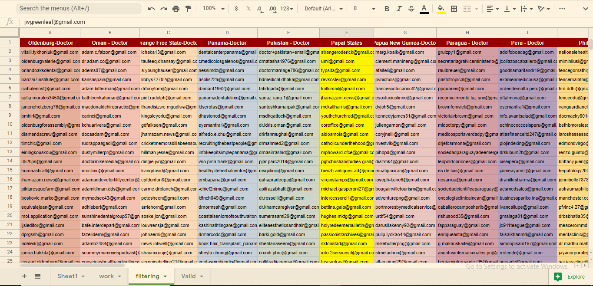Image resolution: width=593 pixels, height=286 pixels.
Task: Switch to the Valid sheet tab
Action: coord(189,276)
